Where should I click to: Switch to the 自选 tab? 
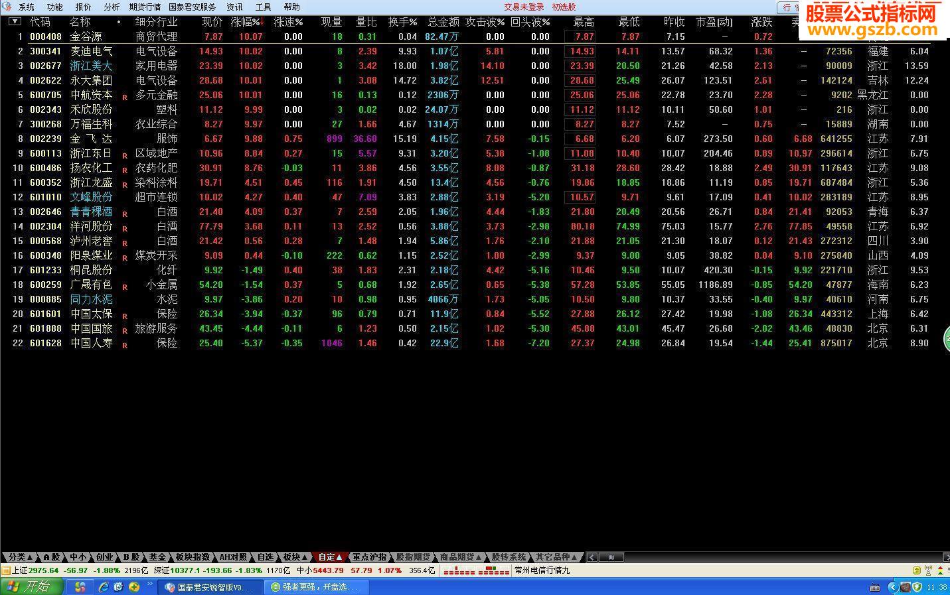click(266, 557)
